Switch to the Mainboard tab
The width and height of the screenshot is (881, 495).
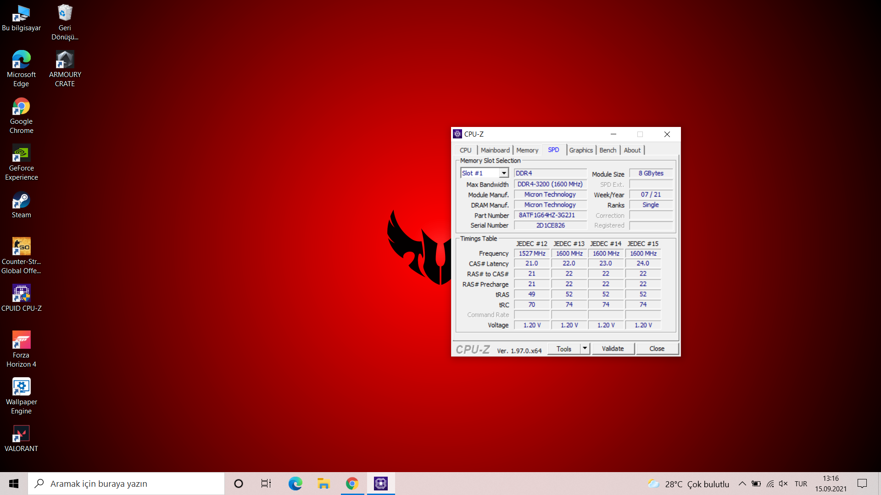pyautogui.click(x=495, y=150)
